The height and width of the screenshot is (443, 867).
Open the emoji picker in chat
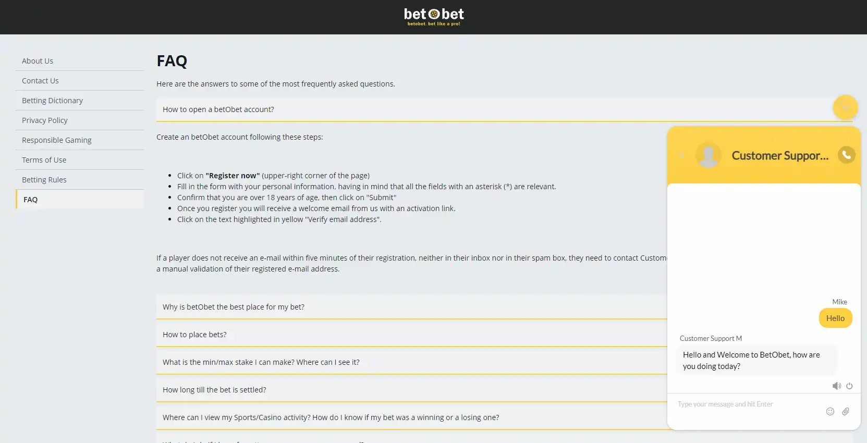pyautogui.click(x=830, y=412)
